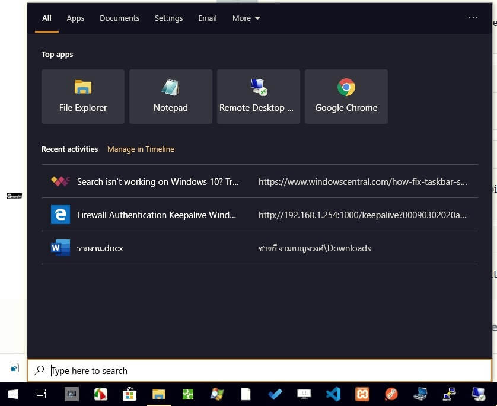Screen dimensions: 497x406
Task: Open XAMPP from the taskbar
Action: point(362,394)
